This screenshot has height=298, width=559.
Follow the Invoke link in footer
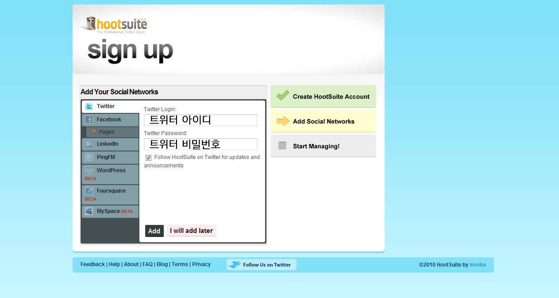tap(478, 265)
